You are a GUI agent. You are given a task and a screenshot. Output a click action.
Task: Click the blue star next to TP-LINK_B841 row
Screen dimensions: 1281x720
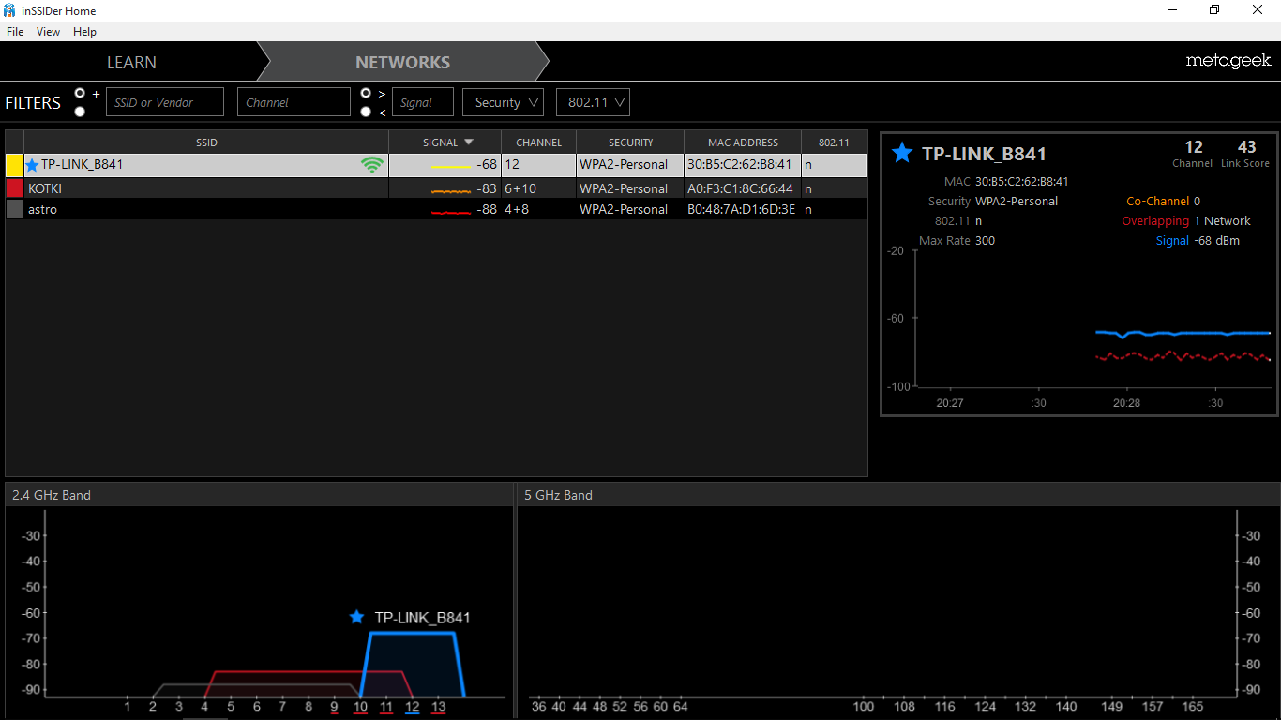tap(33, 165)
